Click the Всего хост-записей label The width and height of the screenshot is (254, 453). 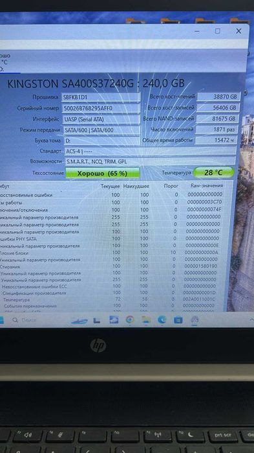[171, 108]
